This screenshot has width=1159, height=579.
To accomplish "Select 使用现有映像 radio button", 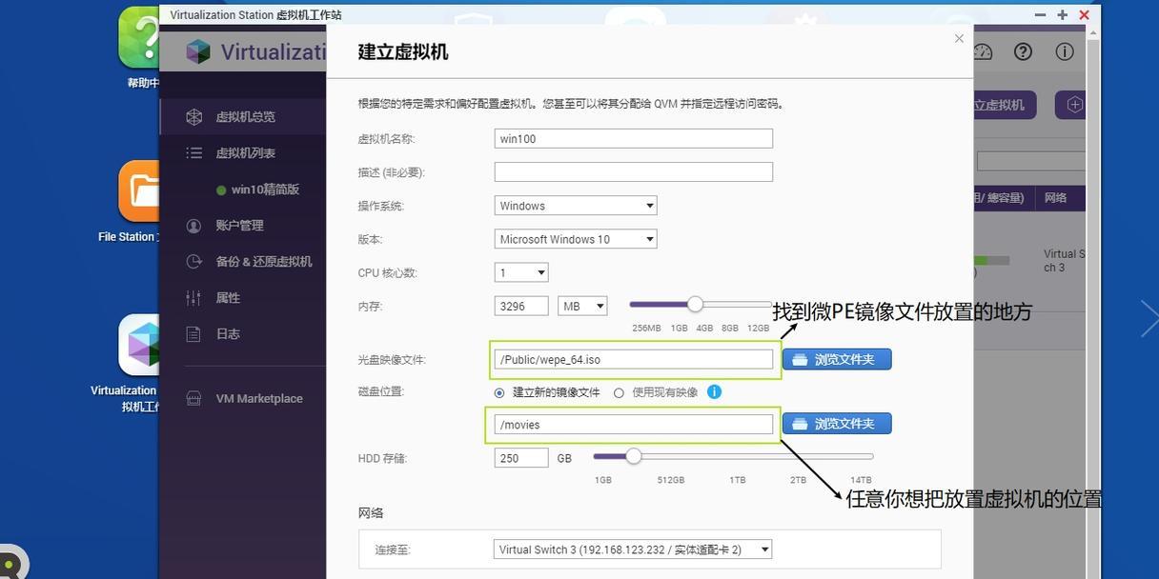I will pos(619,392).
